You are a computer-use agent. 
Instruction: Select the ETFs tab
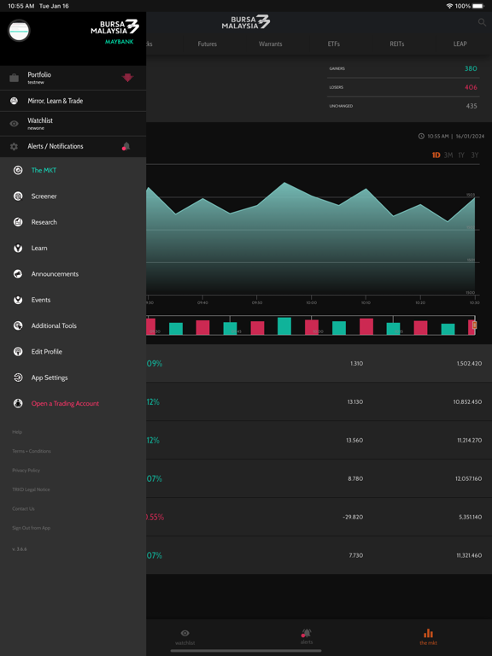[333, 44]
